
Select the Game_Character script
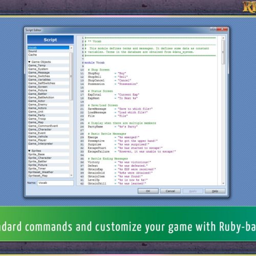pos(49,130)
